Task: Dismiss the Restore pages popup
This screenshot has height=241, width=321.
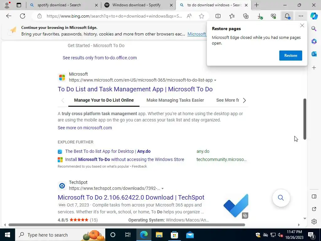Action: 302,26
